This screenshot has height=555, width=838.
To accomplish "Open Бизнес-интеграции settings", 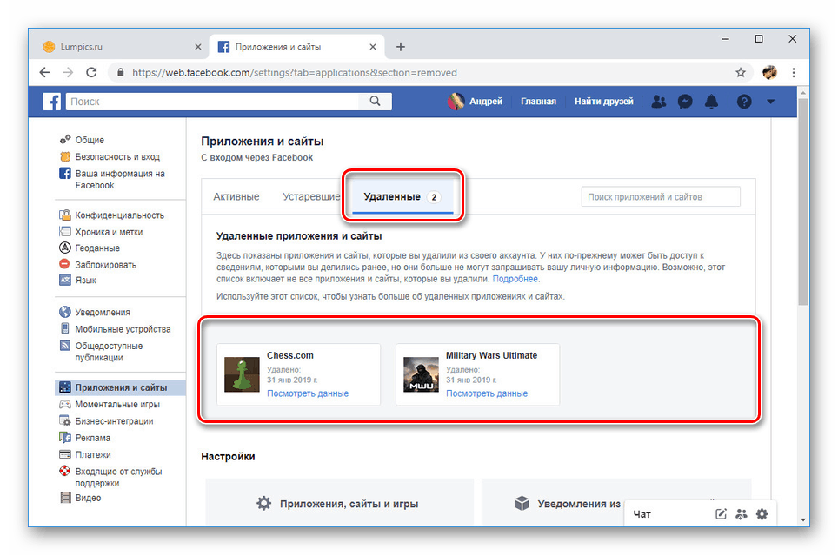I will pos(114,421).
